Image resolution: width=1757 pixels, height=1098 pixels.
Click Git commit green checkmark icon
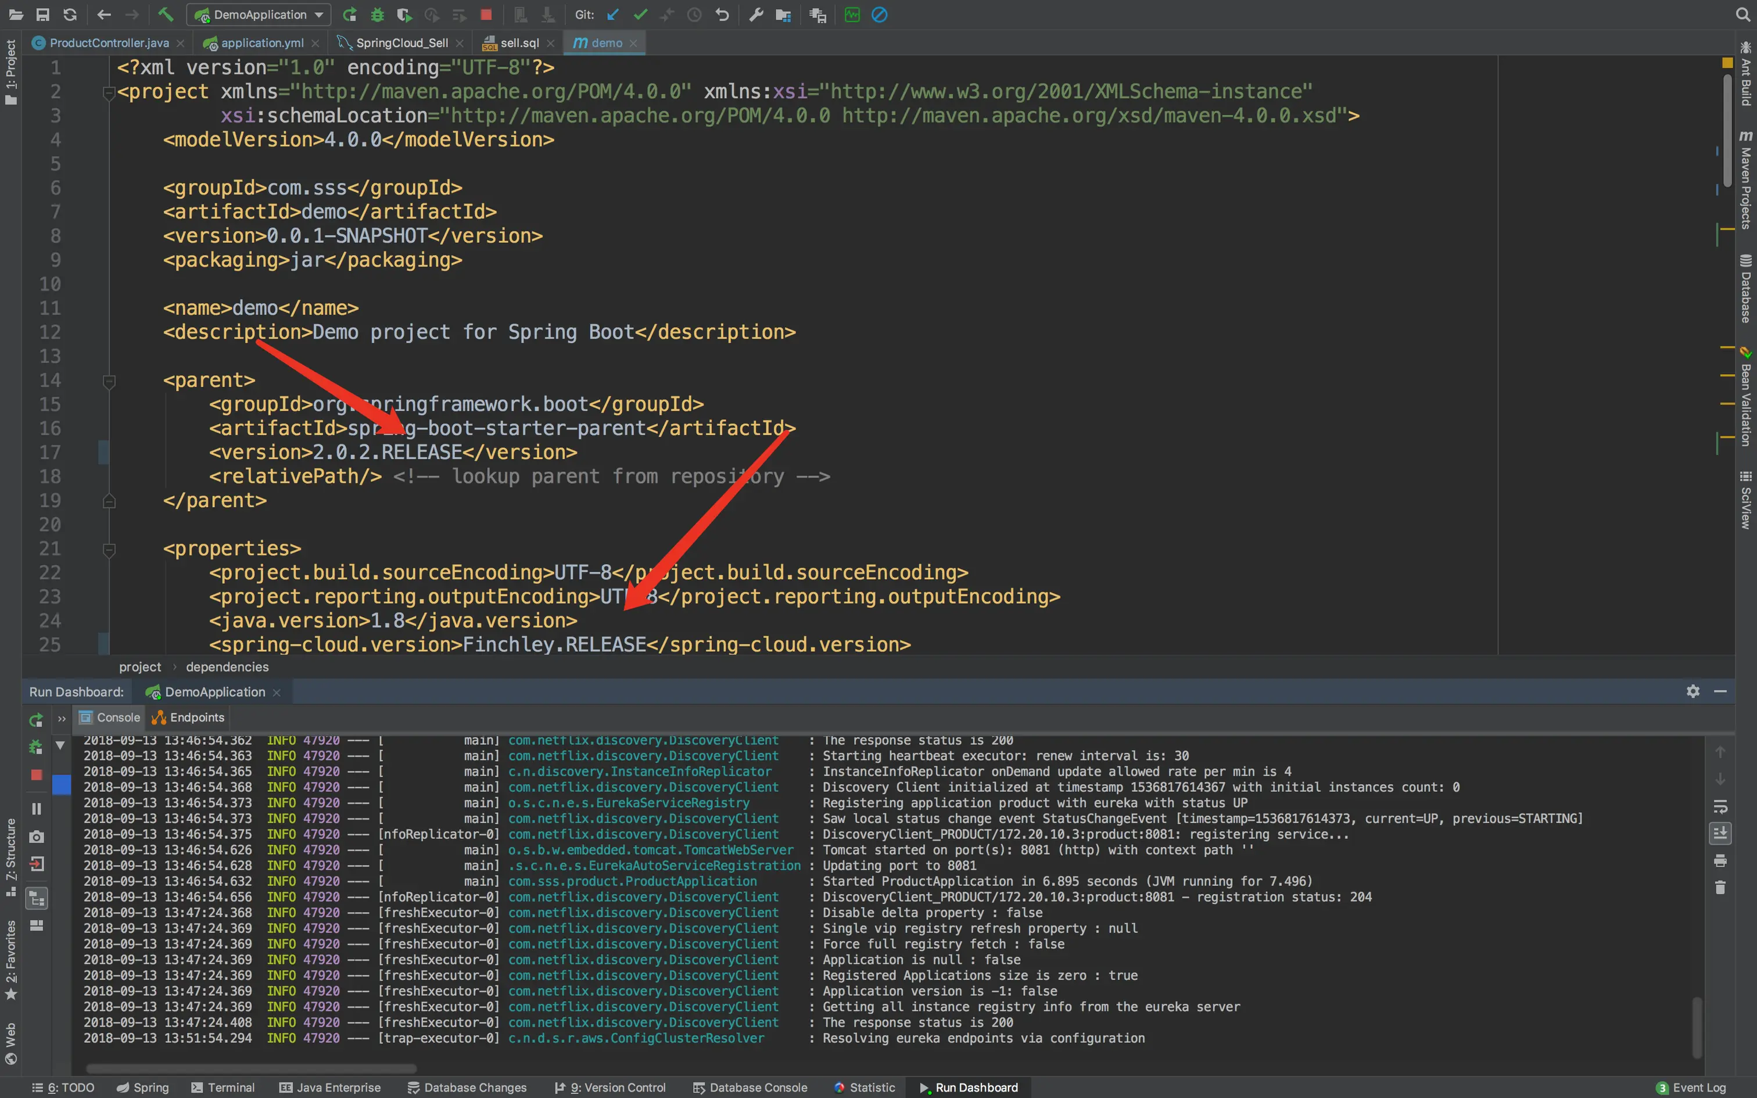(640, 15)
